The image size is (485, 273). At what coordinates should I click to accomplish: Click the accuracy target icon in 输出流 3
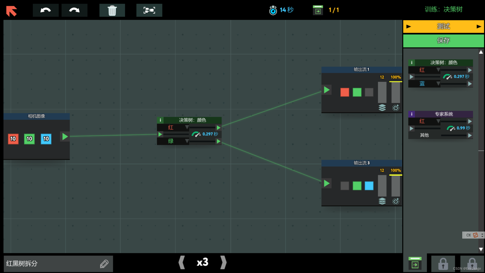396,201
